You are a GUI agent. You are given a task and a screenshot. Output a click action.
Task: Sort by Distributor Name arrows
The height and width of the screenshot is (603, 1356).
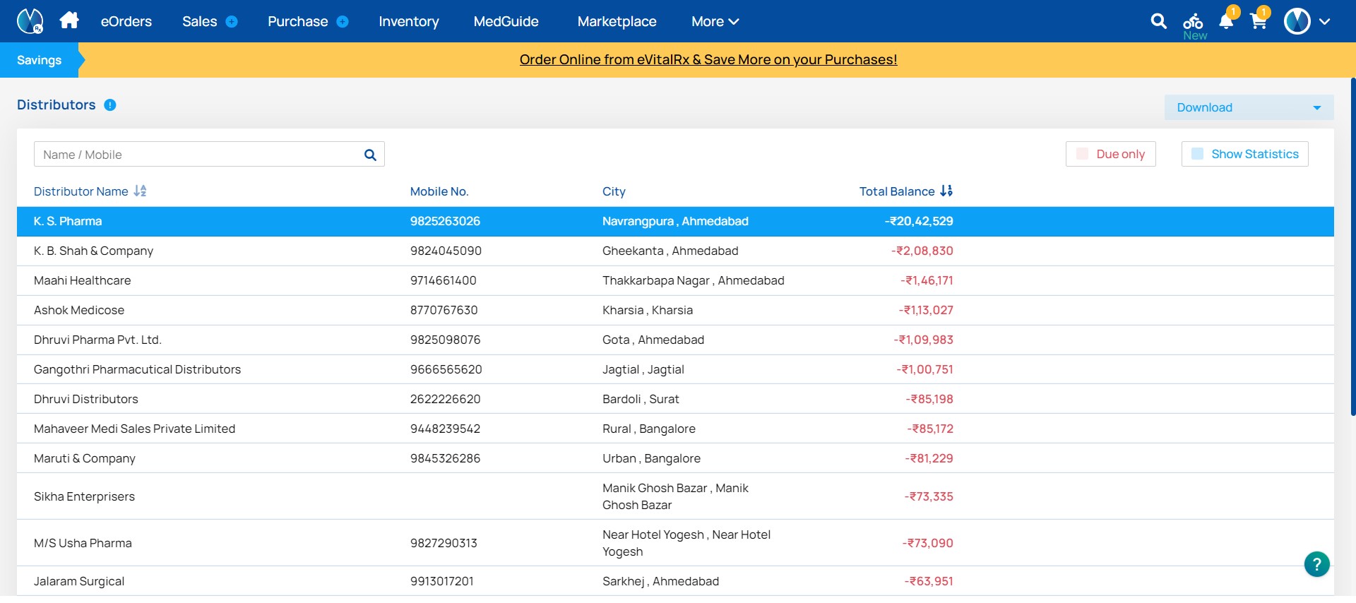click(x=140, y=191)
